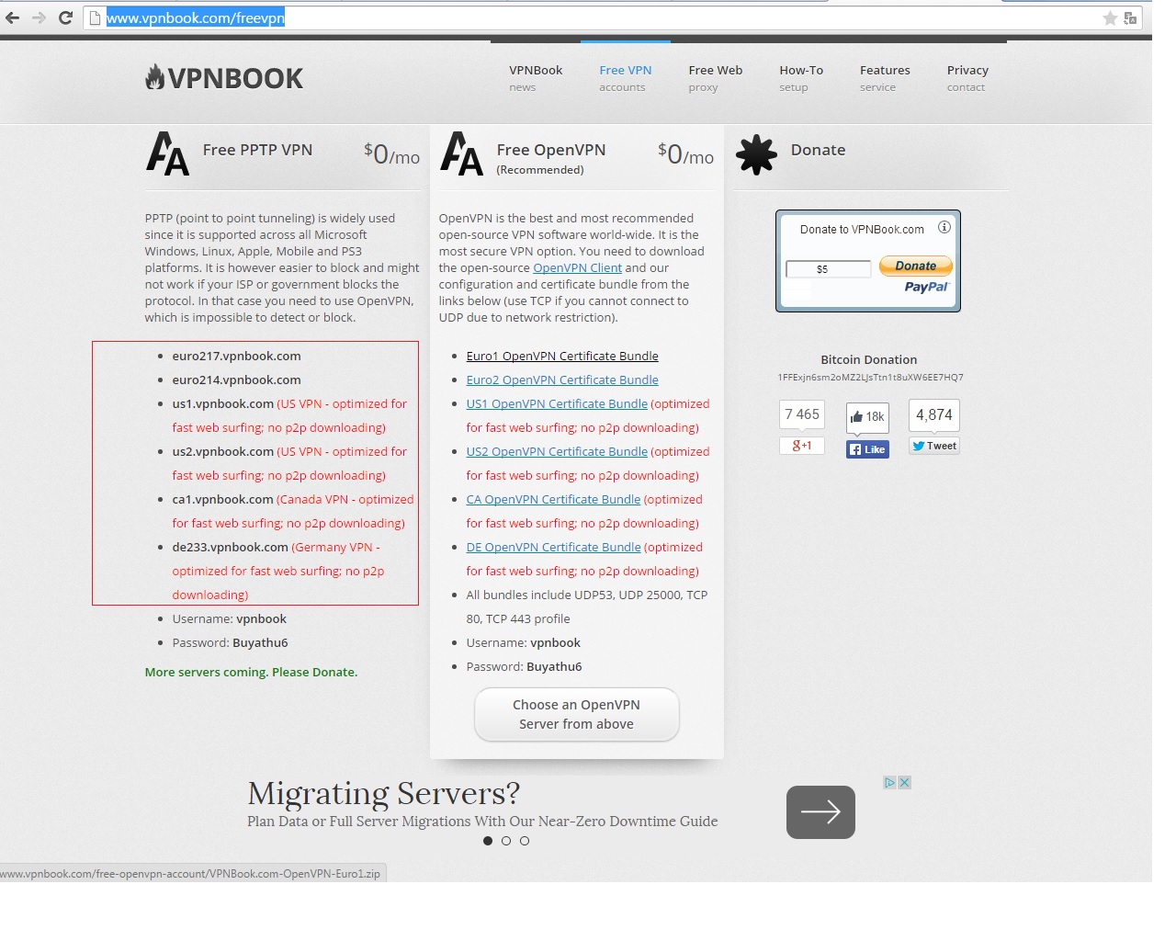The height and width of the screenshot is (941, 1176).
Task: Close the ad with the X icon
Action: point(904,783)
